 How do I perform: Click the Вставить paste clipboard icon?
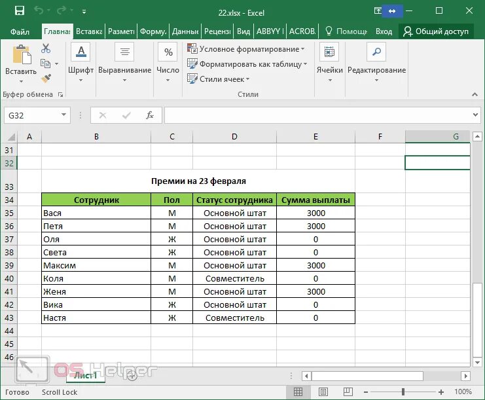21,55
